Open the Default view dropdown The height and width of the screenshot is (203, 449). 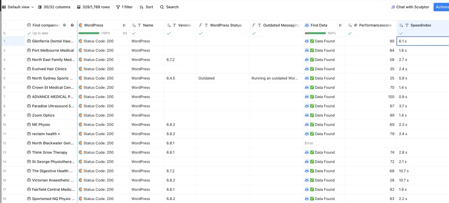(x=18, y=7)
